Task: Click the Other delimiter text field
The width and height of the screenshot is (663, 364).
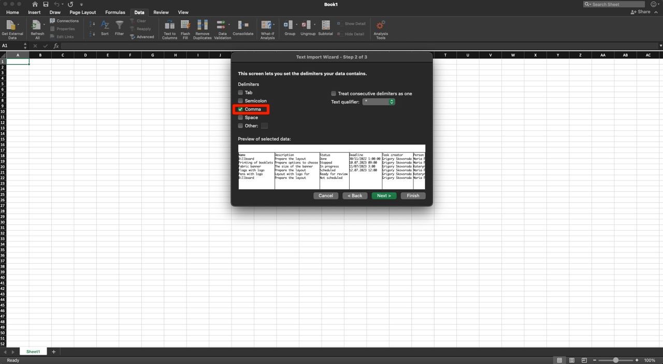Action: tap(264, 126)
